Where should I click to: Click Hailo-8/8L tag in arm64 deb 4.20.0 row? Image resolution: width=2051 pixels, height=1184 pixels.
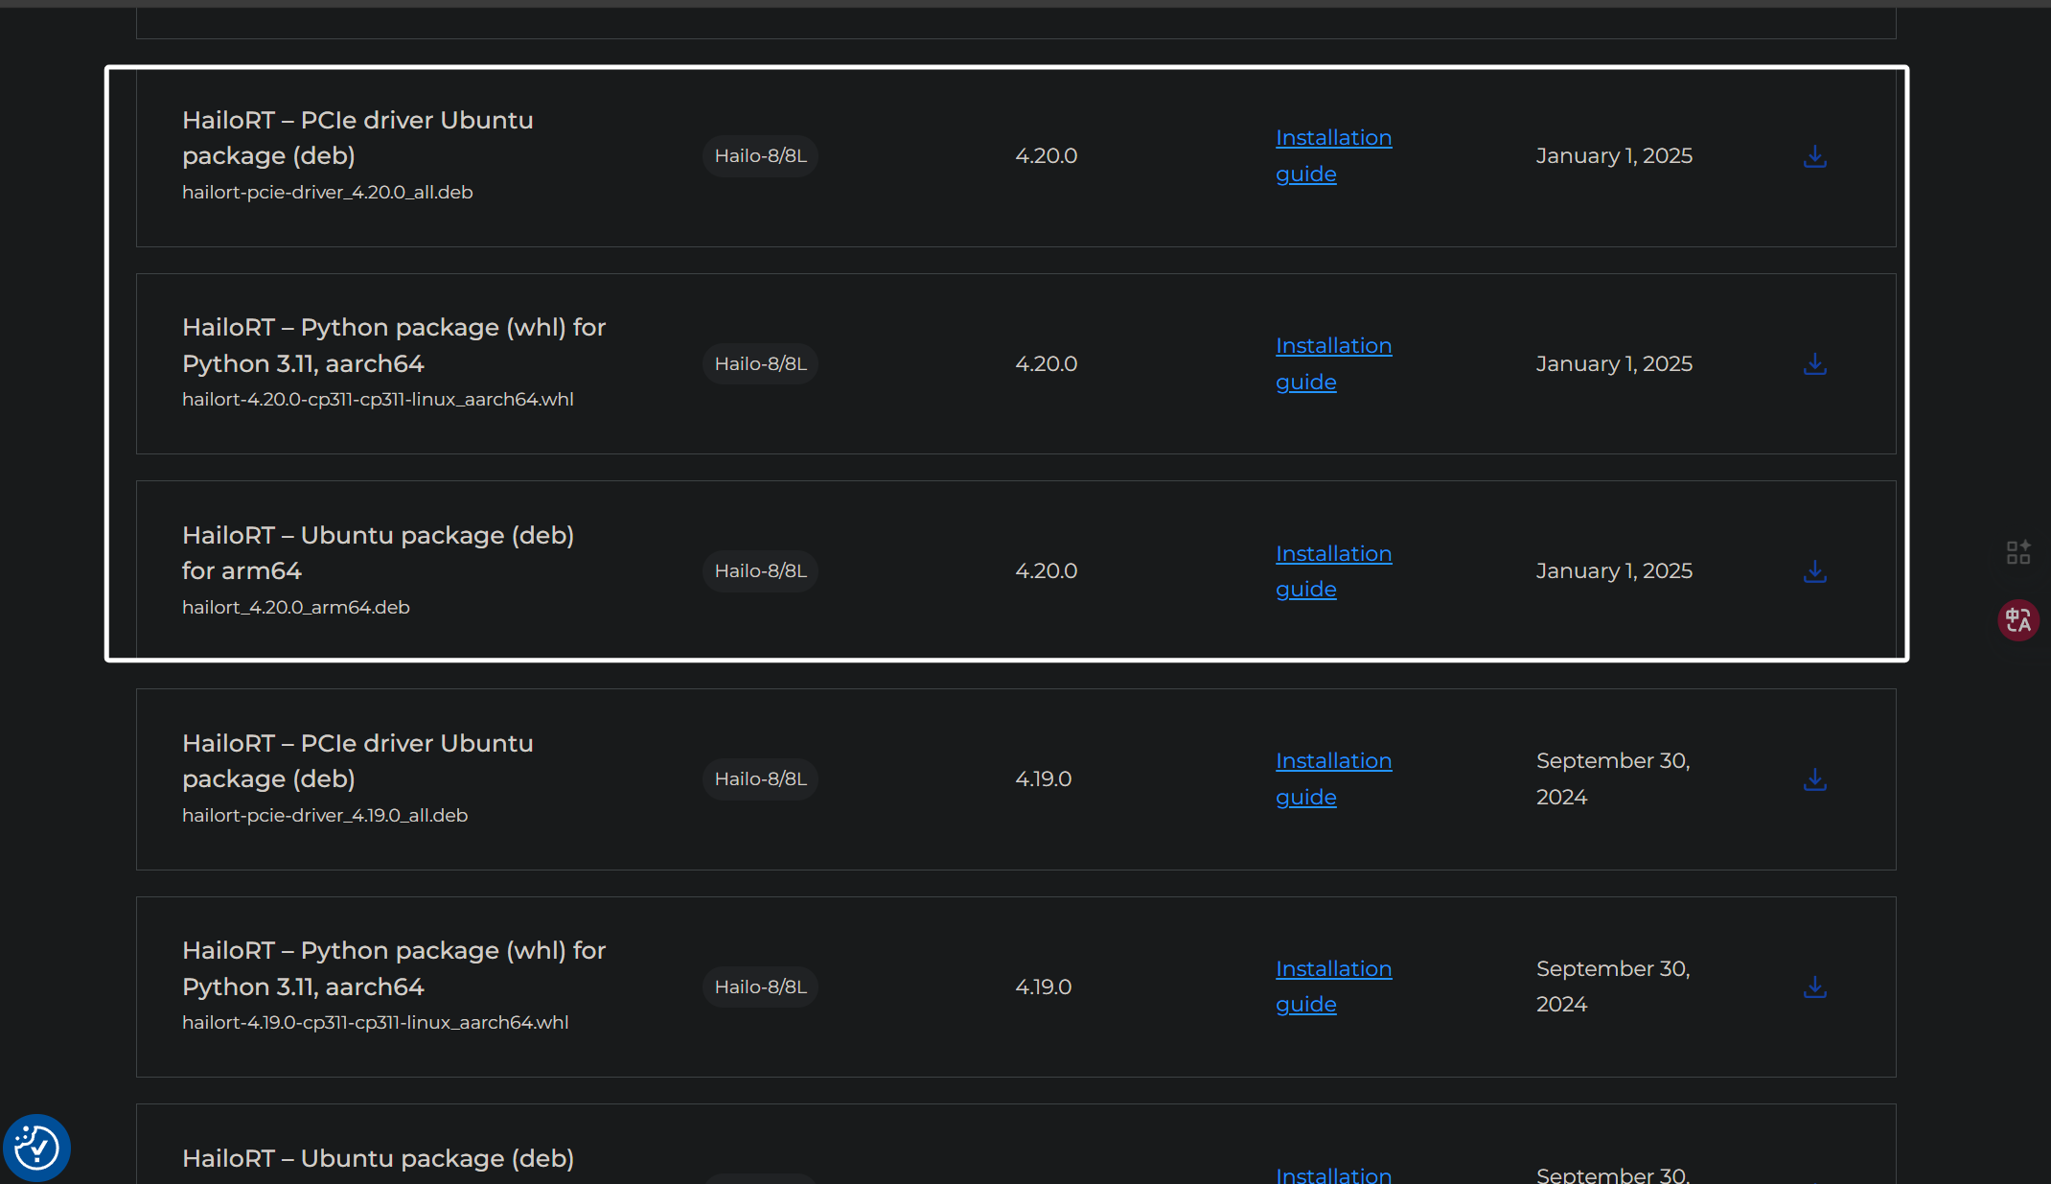761,571
